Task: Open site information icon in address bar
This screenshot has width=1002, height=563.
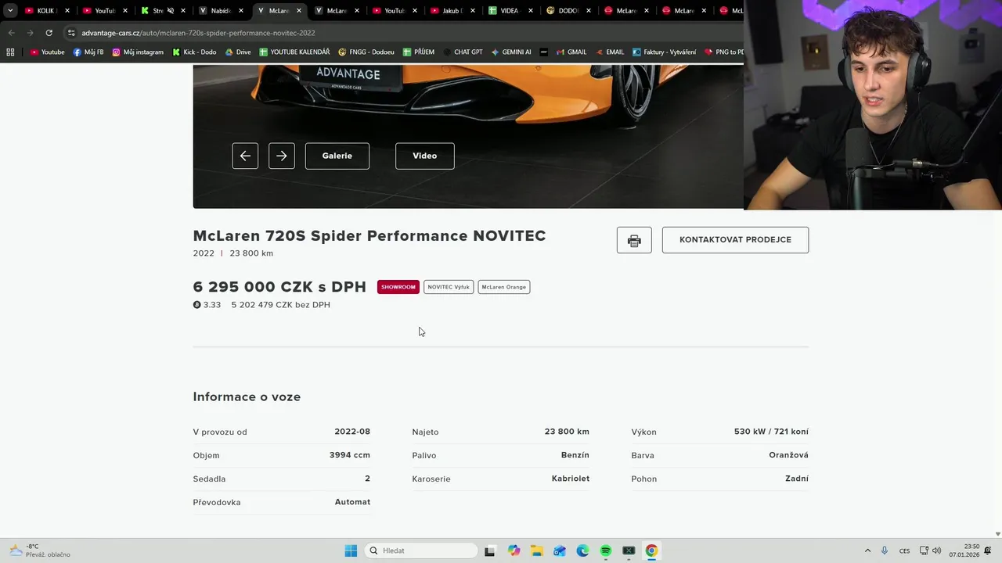Action: [71, 33]
